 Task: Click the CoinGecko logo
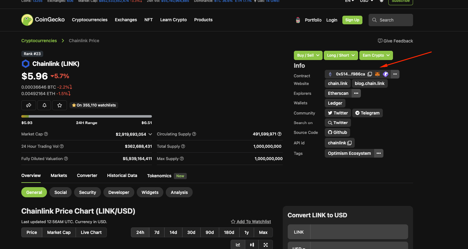click(x=43, y=20)
